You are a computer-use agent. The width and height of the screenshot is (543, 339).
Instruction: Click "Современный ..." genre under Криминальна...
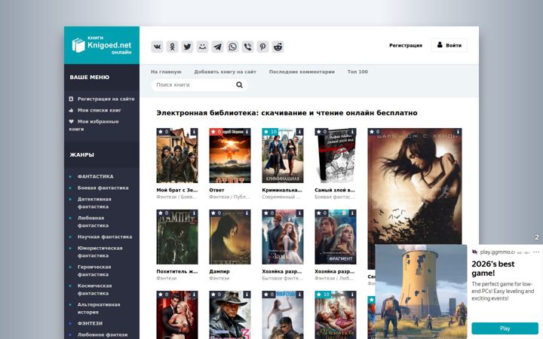281,197
